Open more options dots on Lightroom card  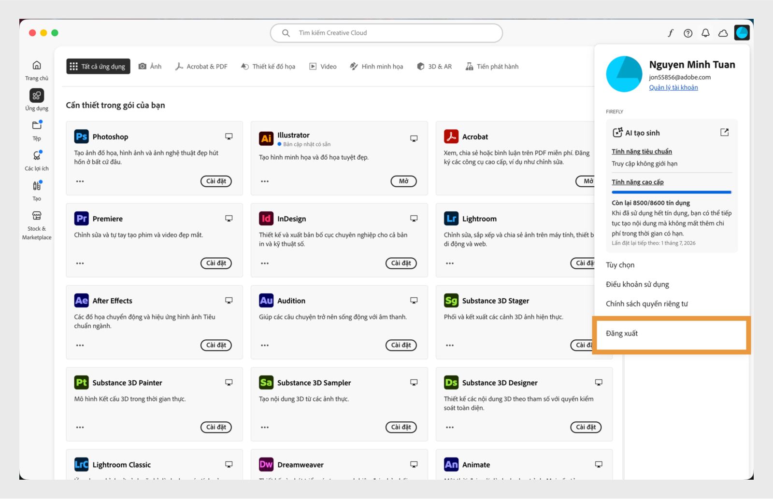(450, 263)
